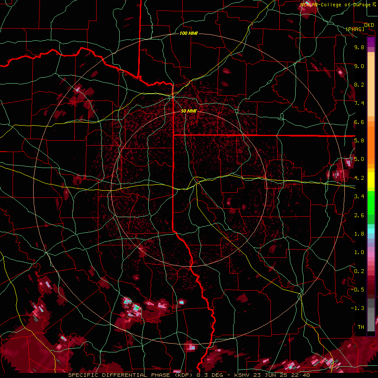Click the 1.0 value on the scale
Viewport: 378px width, 378px height.
pos(359,252)
